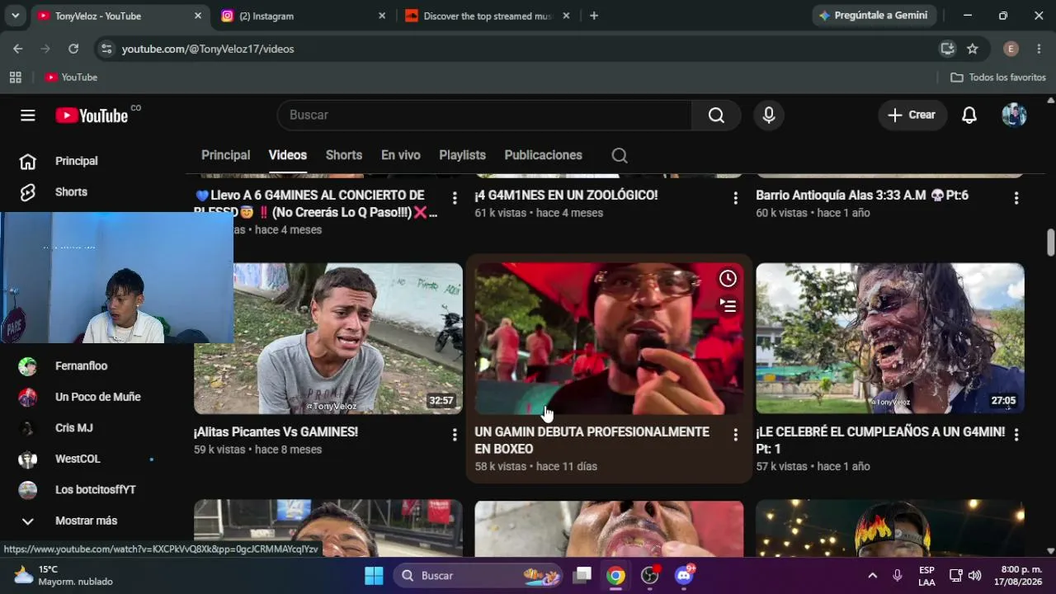Click the install app icon in address bar
The width and height of the screenshot is (1056, 594).
(947, 49)
